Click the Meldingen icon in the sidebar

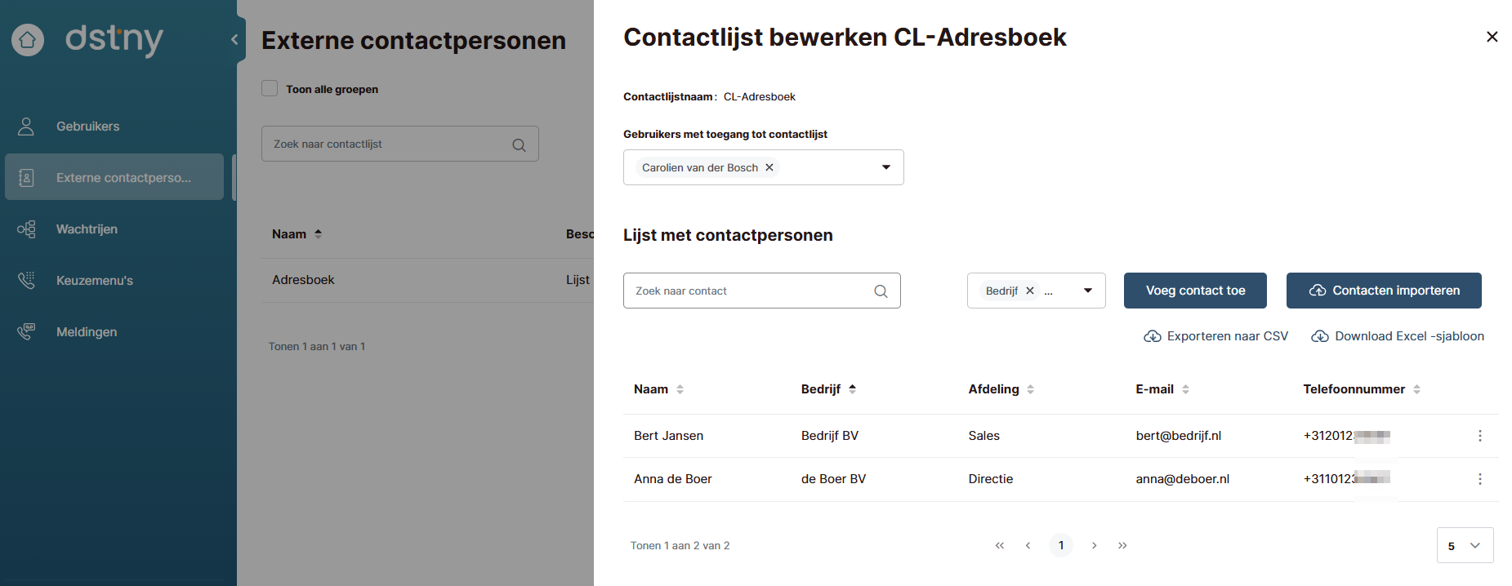tap(26, 332)
